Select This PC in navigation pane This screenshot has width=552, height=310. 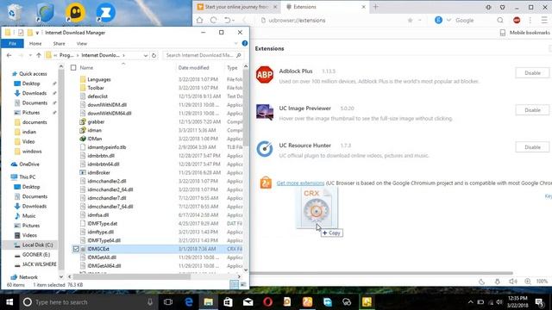pos(27,177)
